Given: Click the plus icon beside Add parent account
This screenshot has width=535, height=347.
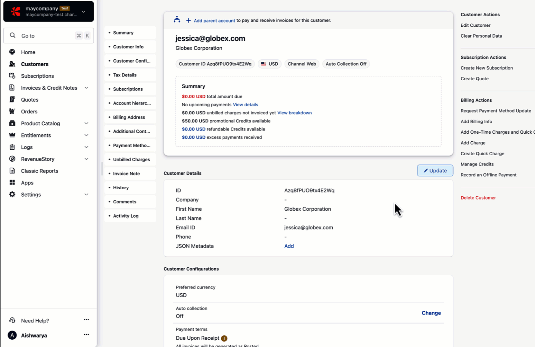Looking at the screenshot, I should pos(189,21).
